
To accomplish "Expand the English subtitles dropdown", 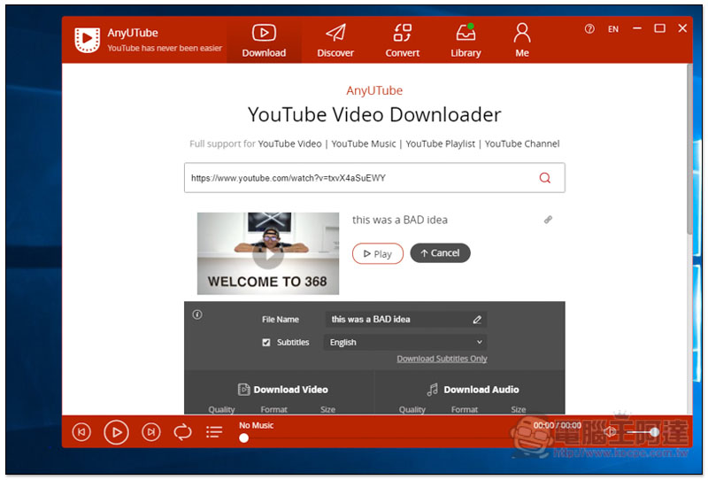I will tap(405, 342).
